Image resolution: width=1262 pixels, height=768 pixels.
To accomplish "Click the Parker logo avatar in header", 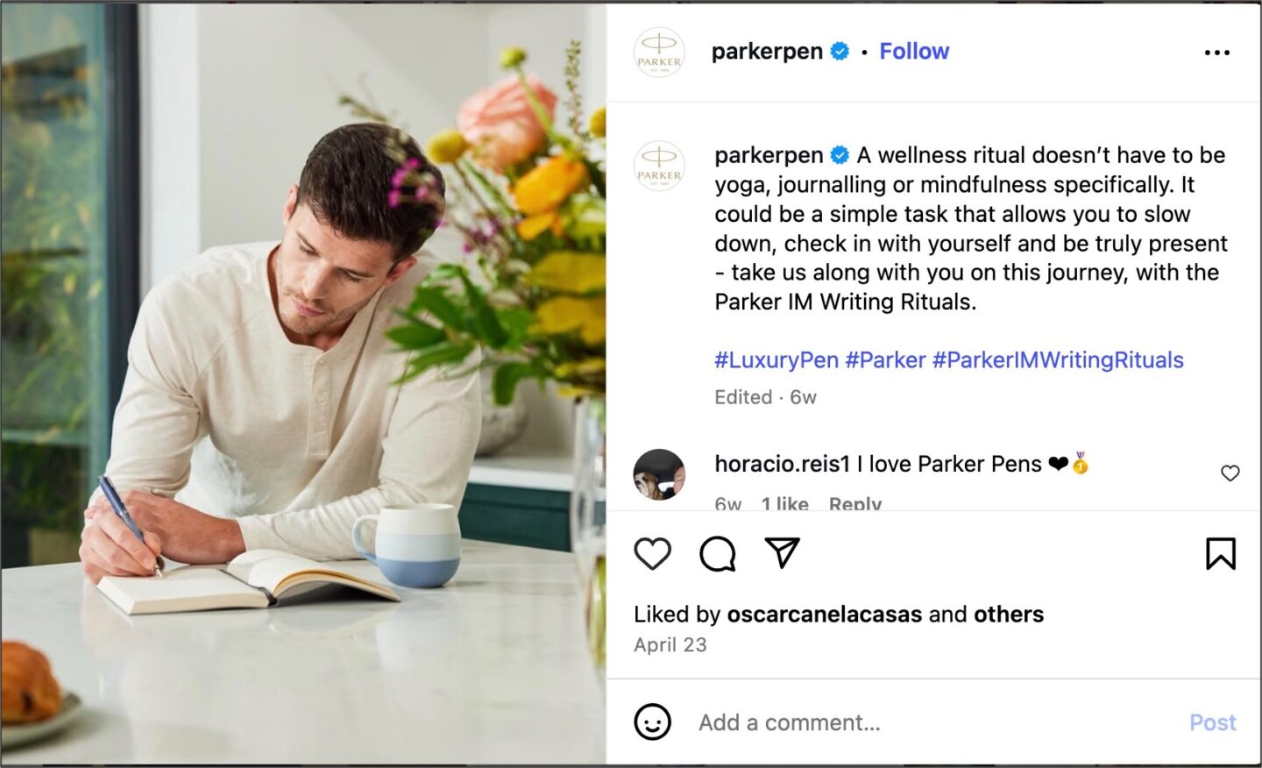I will [659, 53].
